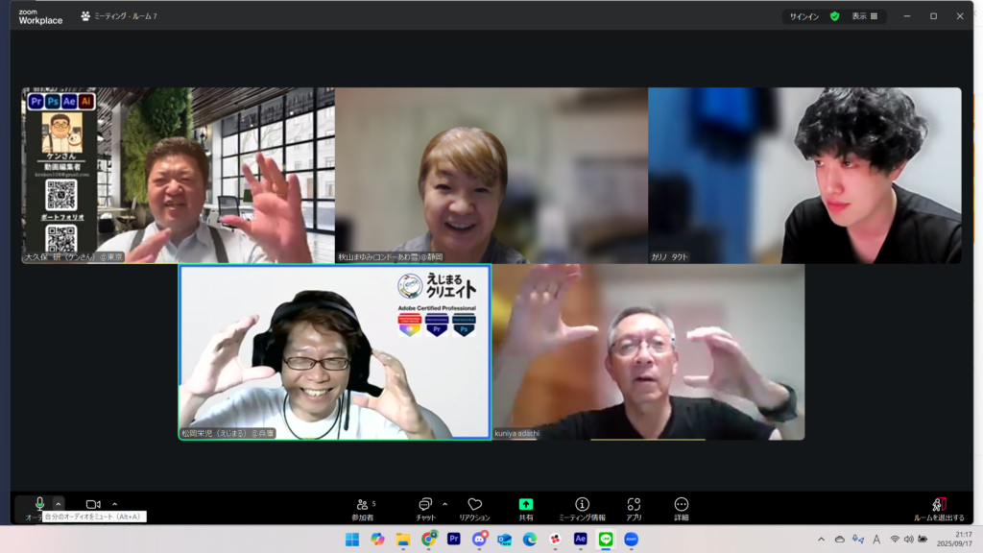Click the green encryption shield icon
Image resolution: width=983 pixels, height=553 pixels.
[834, 16]
